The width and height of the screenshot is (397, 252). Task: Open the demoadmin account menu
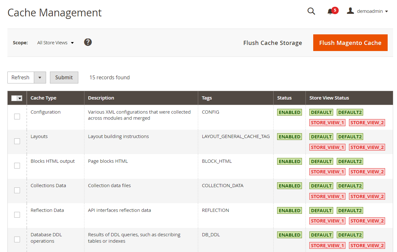(367, 11)
